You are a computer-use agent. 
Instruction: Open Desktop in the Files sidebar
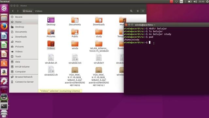pos(24,27)
